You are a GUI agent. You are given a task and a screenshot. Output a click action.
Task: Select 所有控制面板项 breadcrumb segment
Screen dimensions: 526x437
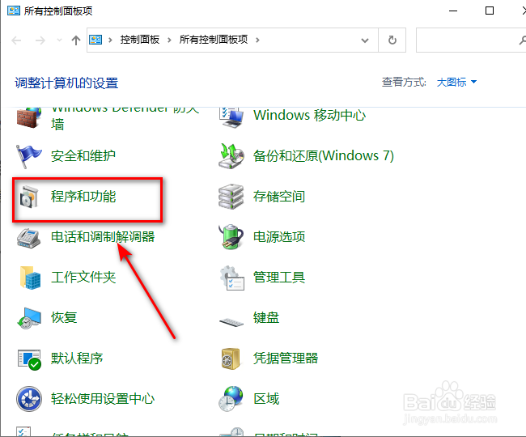point(214,40)
